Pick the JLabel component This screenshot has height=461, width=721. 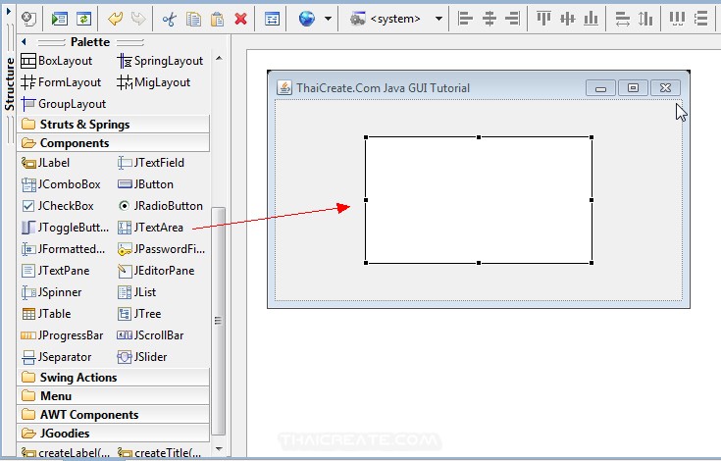(x=45, y=163)
